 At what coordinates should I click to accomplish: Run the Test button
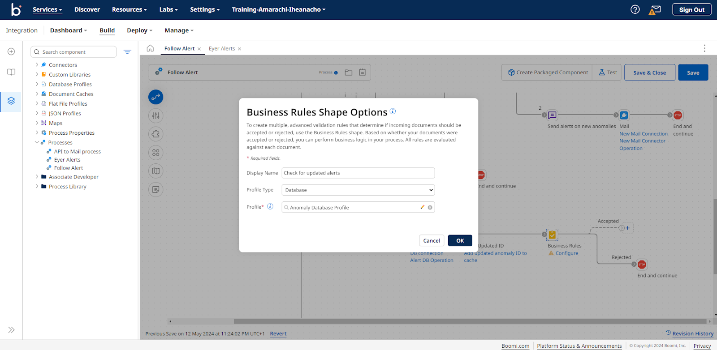[x=607, y=73]
